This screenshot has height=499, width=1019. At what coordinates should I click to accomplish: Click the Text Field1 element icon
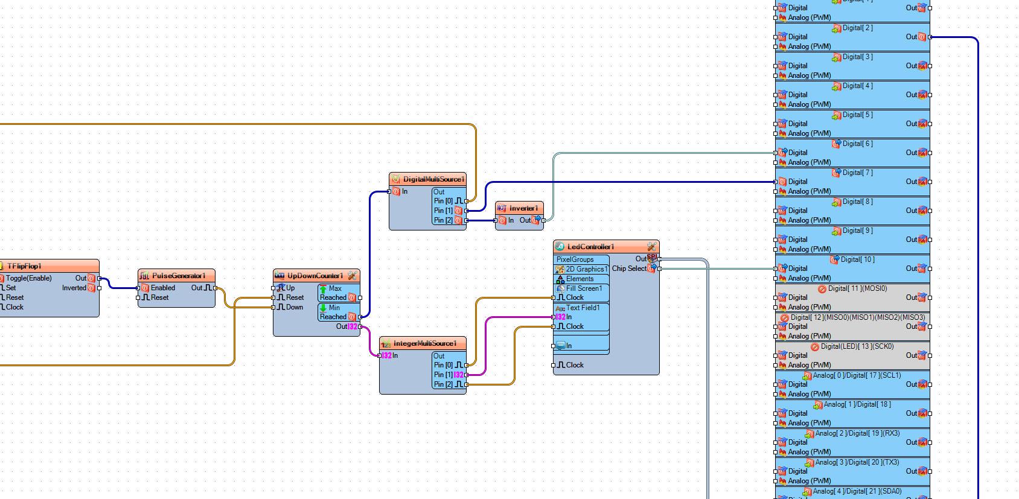click(560, 308)
